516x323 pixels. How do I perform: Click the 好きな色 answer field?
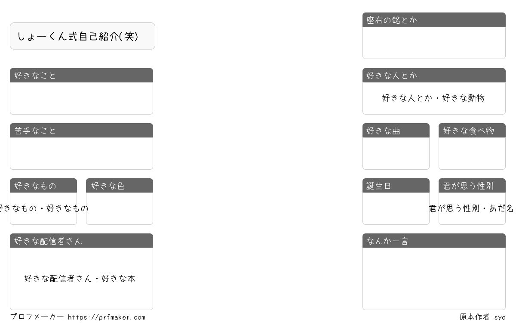pos(120,208)
